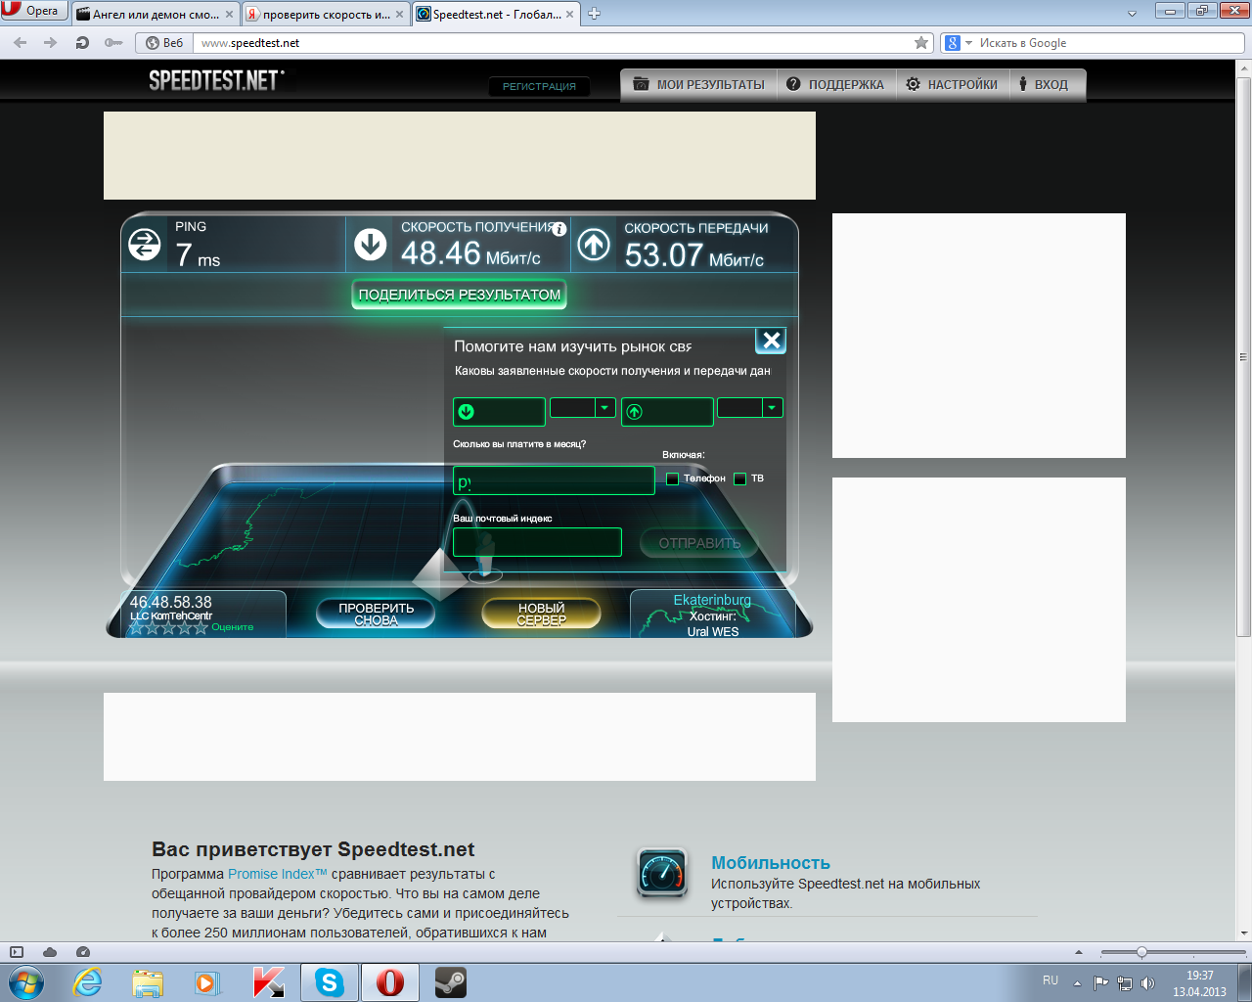Open the Мобильность heading link
Viewport: 1252px width, 1002px height.
tap(771, 863)
